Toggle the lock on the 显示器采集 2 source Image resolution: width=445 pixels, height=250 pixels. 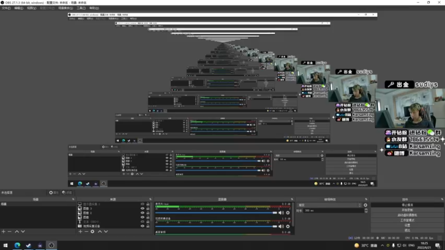(x=148, y=204)
